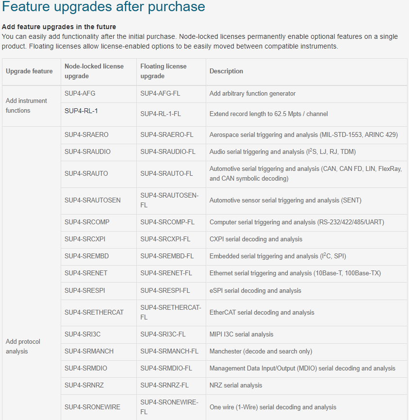Click the Feature upgrades after purchase heading
This screenshot has height=420, width=409.
click(x=103, y=6)
